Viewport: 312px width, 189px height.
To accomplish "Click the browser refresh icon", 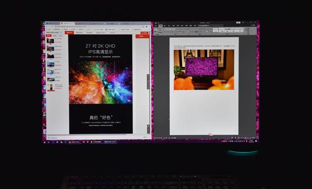I will pos(52,26).
